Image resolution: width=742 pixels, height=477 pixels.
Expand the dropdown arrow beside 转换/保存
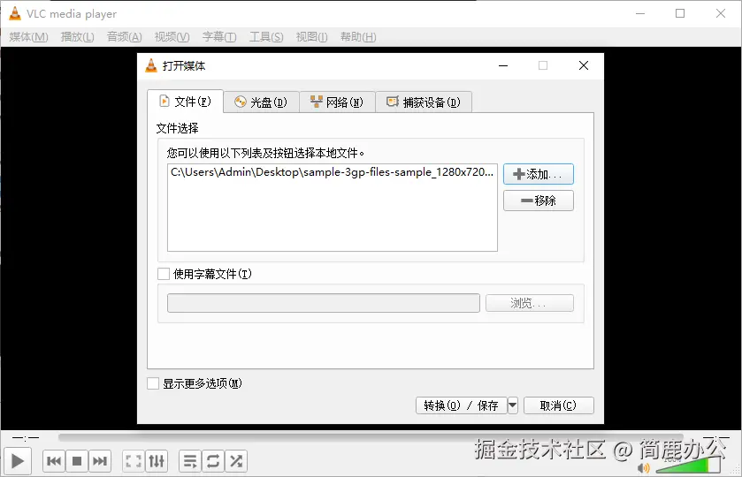512,405
